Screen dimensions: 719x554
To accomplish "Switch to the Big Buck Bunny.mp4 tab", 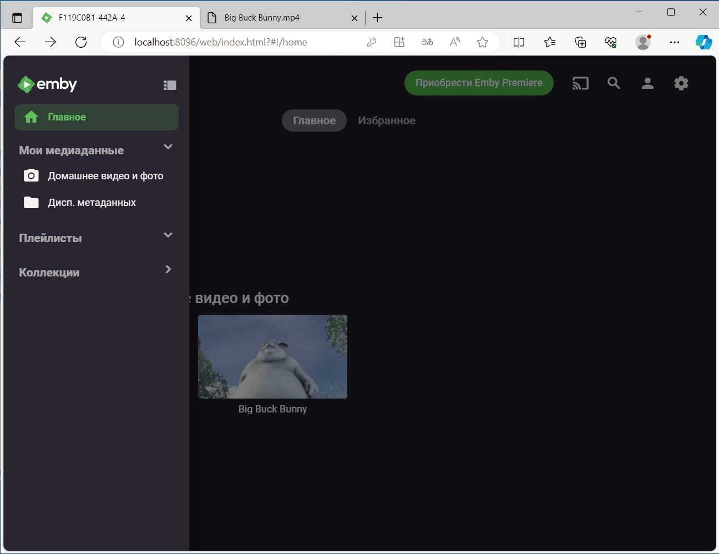I will pos(283,18).
